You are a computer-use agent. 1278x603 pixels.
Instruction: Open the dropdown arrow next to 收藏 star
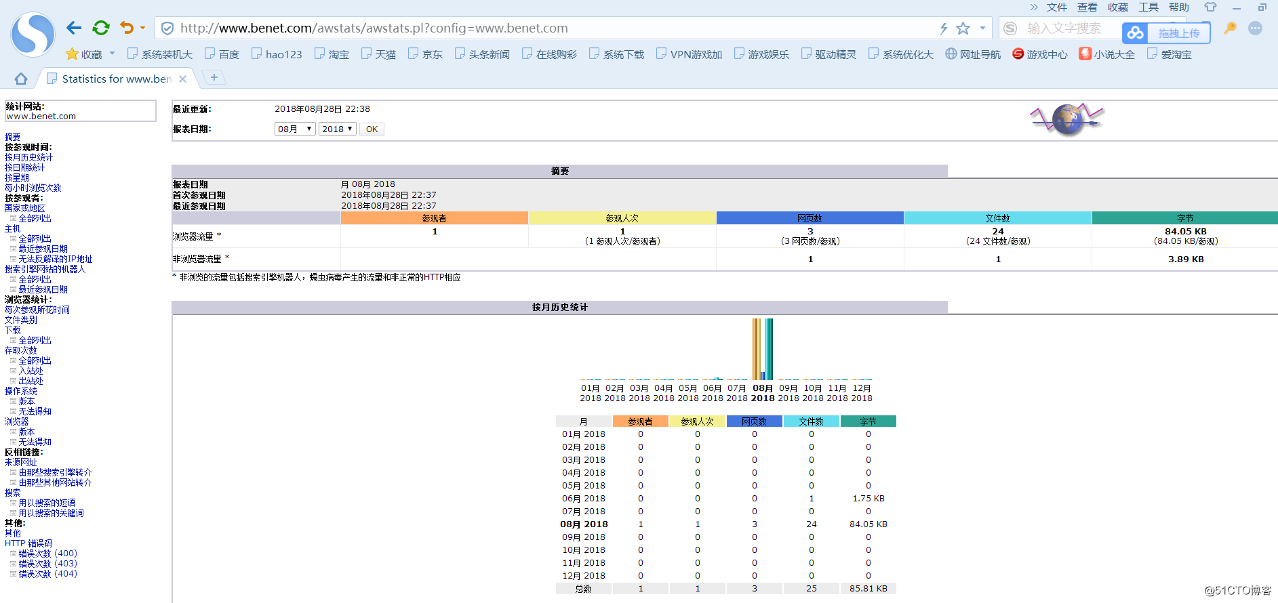112,54
